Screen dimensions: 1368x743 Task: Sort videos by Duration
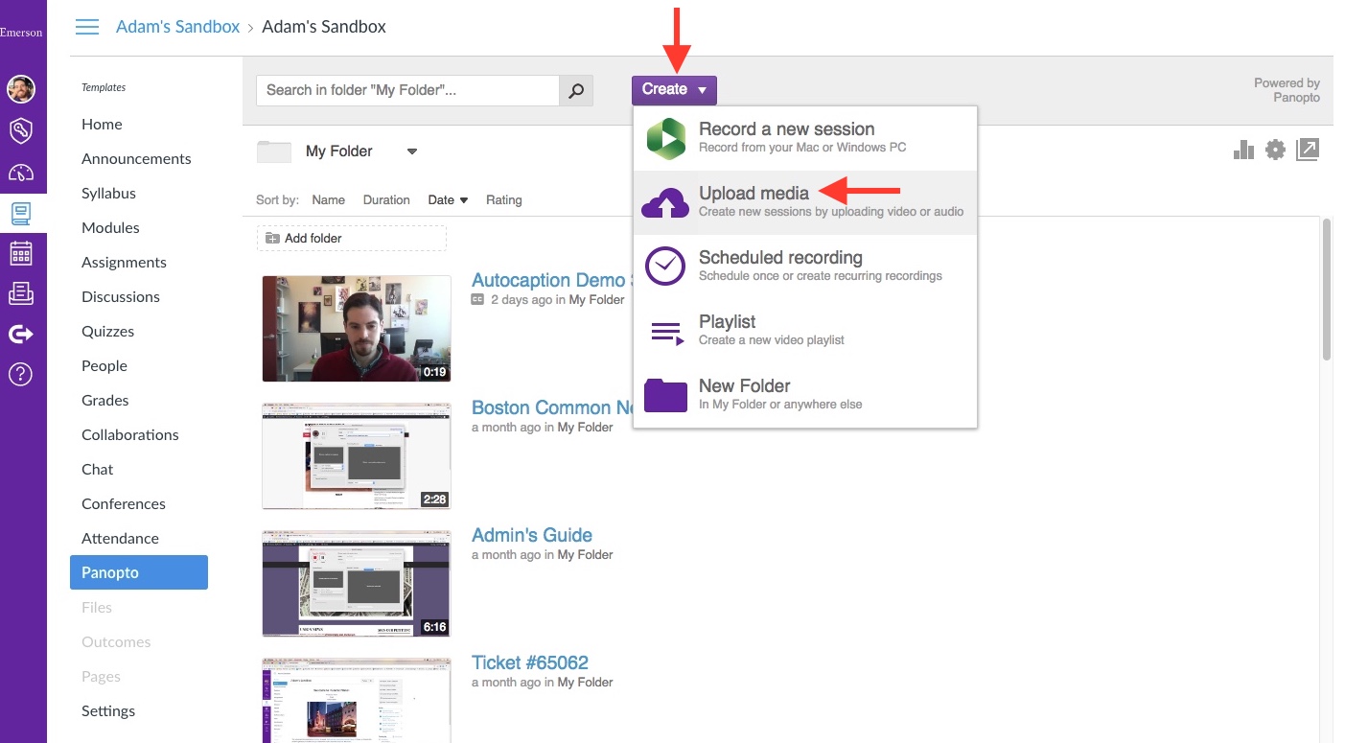coord(386,200)
